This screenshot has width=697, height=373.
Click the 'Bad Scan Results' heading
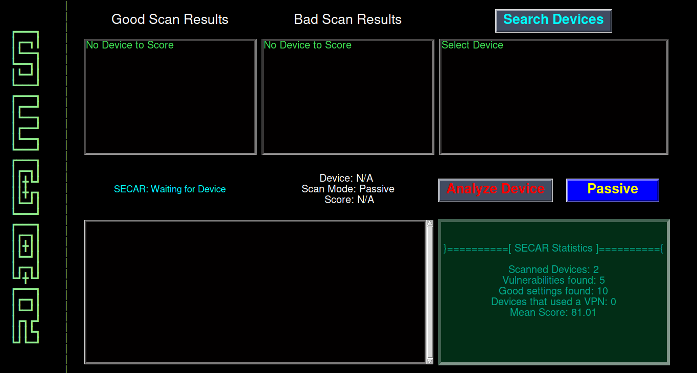tap(347, 19)
